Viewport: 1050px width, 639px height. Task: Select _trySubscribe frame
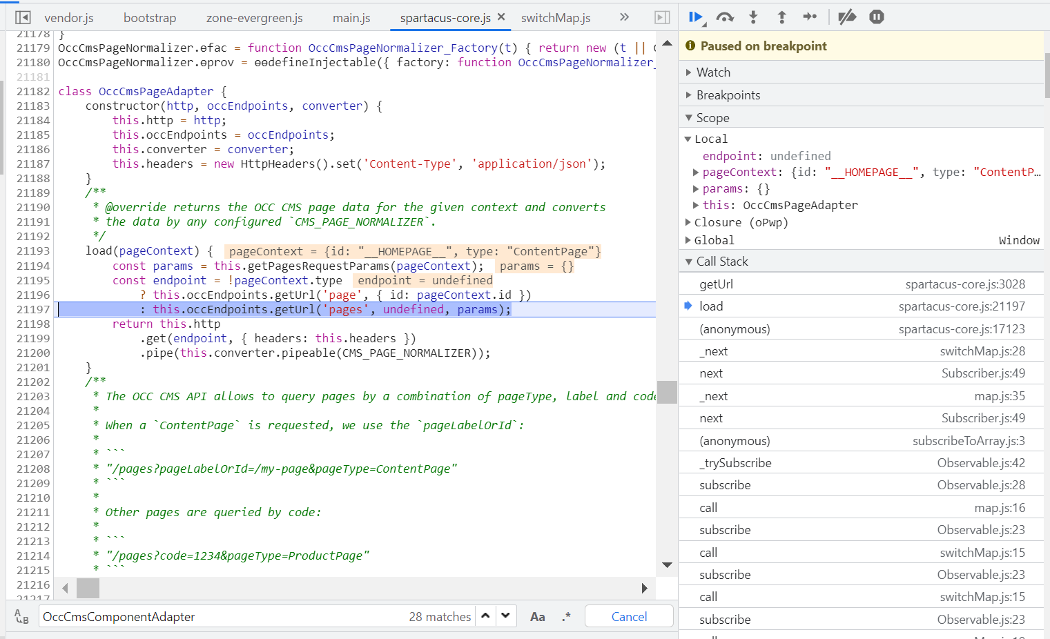click(862, 463)
